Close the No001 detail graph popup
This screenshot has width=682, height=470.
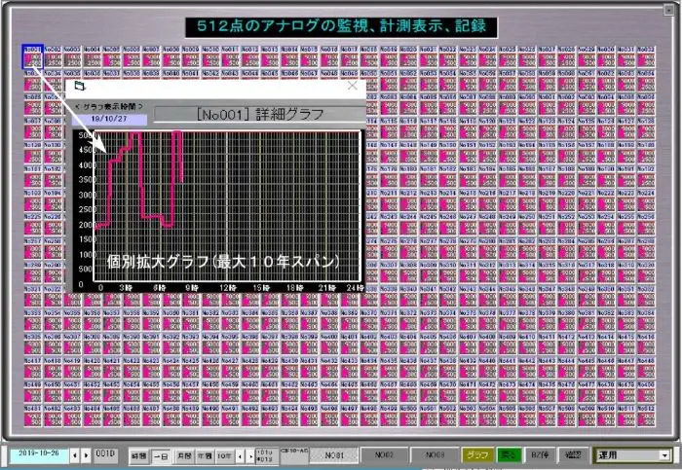point(353,86)
